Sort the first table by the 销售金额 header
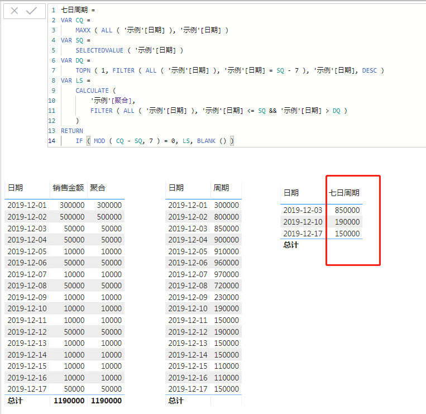 pyautogui.click(x=68, y=188)
